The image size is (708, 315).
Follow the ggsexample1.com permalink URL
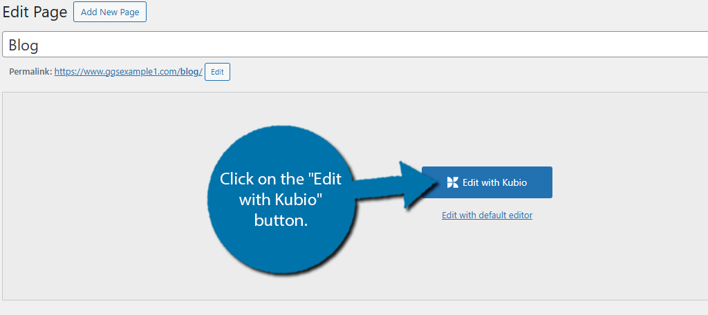[128, 72]
